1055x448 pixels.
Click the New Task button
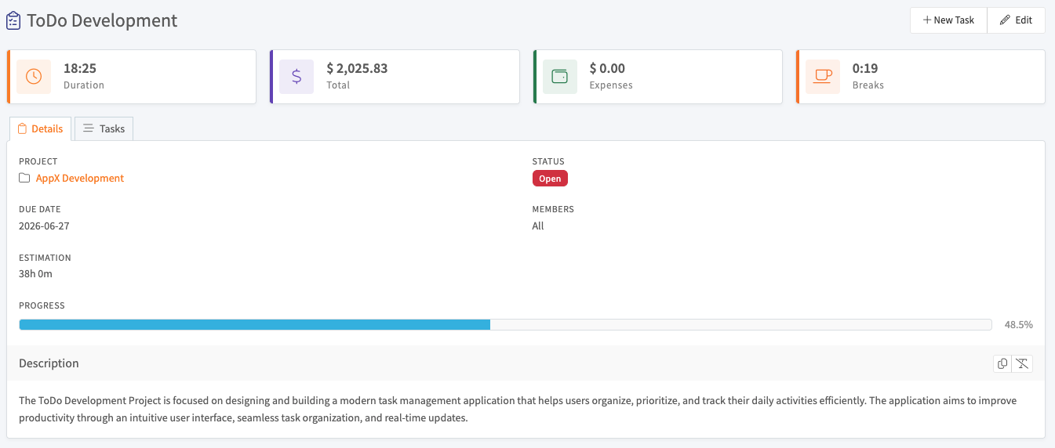point(948,20)
